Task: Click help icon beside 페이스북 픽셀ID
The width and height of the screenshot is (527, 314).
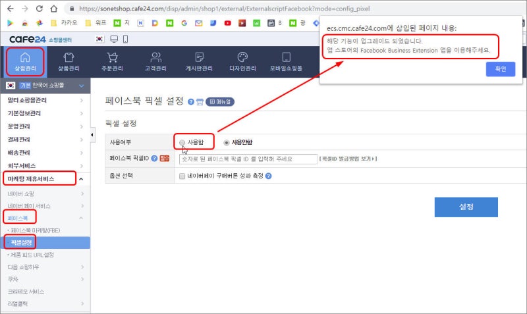Action: [154, 159]
